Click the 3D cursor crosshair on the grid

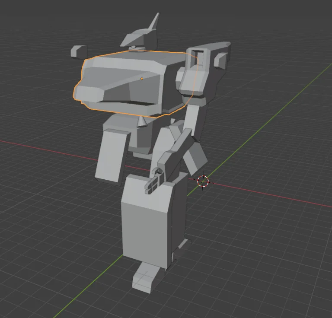click(x=203, y=181)
